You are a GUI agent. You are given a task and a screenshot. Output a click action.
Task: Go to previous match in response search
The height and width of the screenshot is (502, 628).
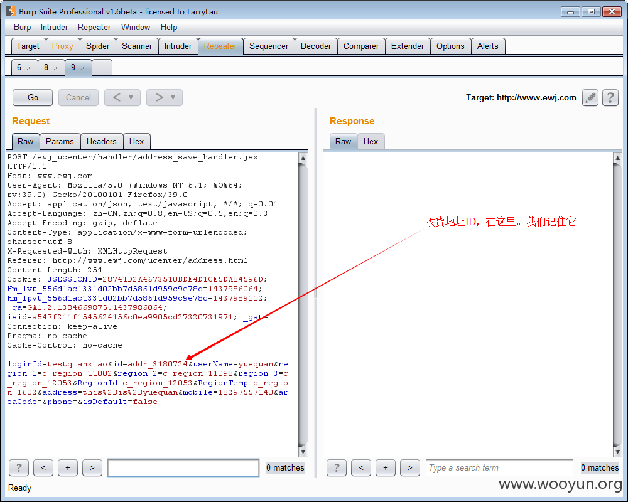(x=361, y=467)
